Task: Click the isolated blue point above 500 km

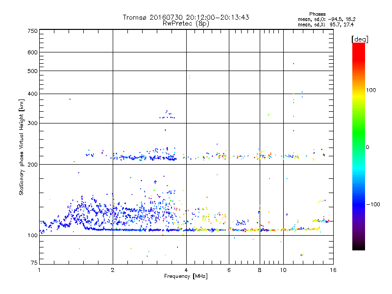Action: click(294, 64)
